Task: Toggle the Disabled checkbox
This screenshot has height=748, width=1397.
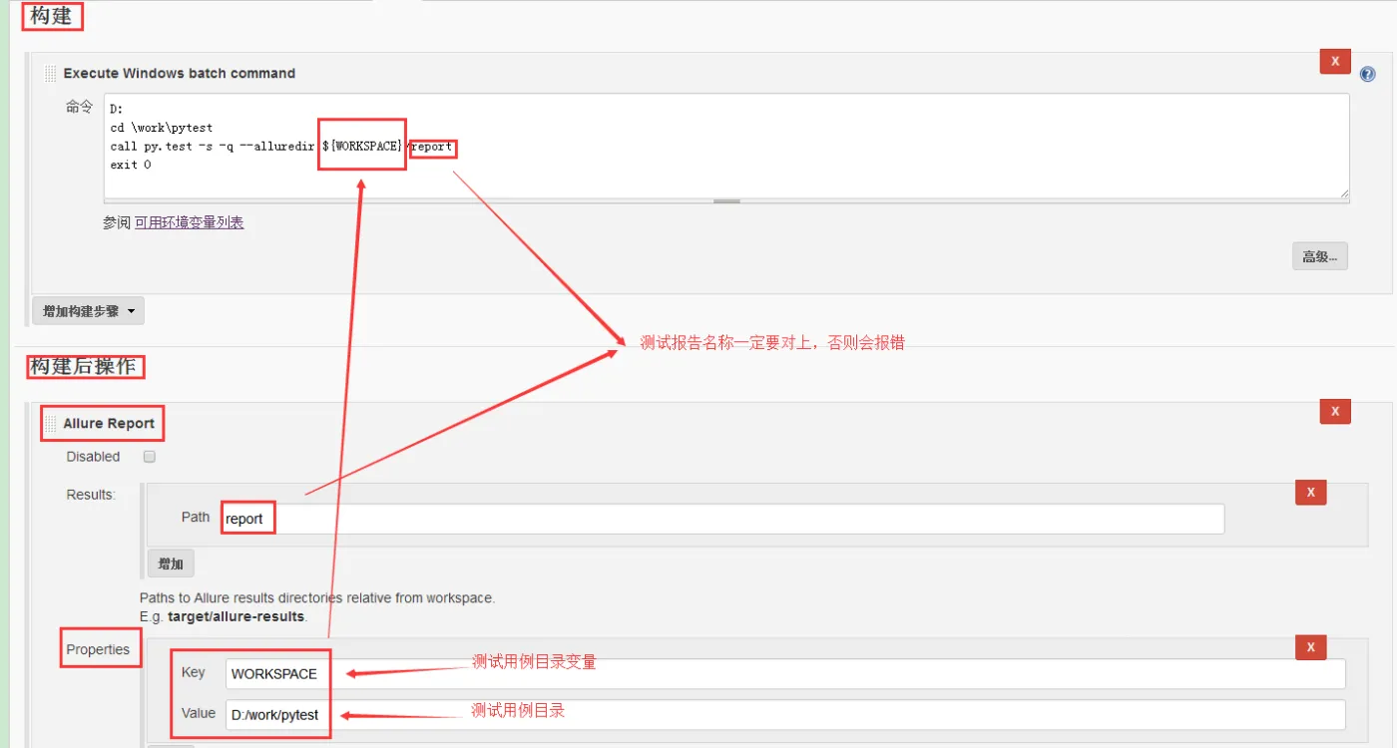Action: coord(150,457)
